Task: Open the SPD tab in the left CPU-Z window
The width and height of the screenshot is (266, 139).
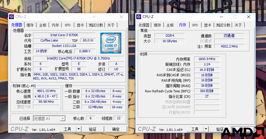Action: click(68, 25)
